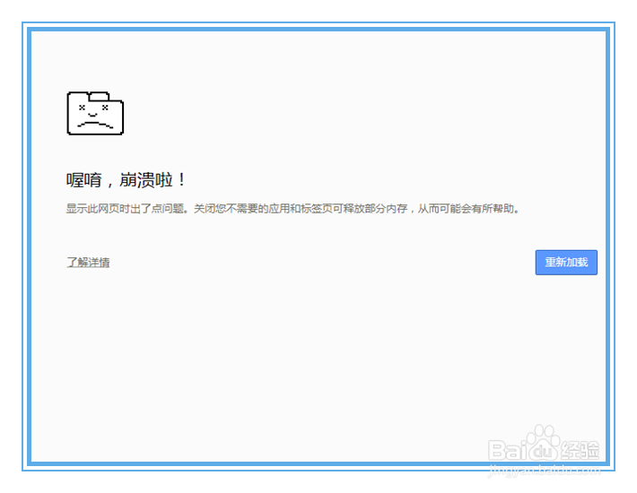Click the description text starting 显示此网页时出了点问题

coord(292,209)
